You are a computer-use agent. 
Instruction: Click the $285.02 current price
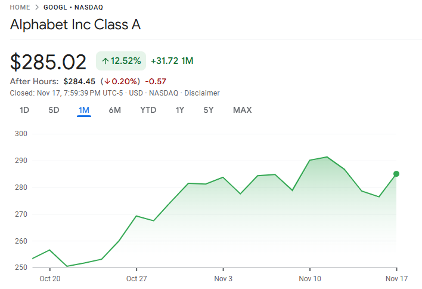tap(48, 62)
